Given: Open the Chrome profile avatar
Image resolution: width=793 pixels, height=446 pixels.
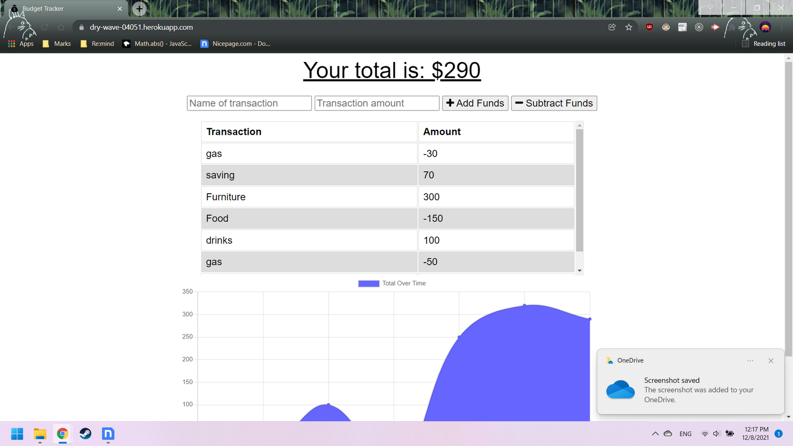Looking at the screenshot, I should 765,27.
